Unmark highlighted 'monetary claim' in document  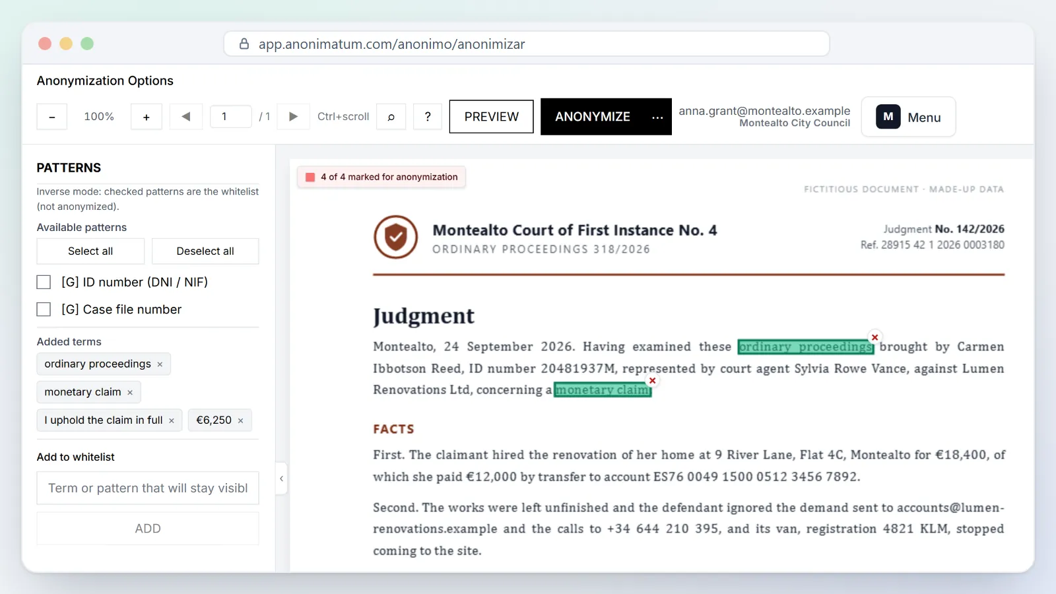pyautogui.click(x=652, y=381)
